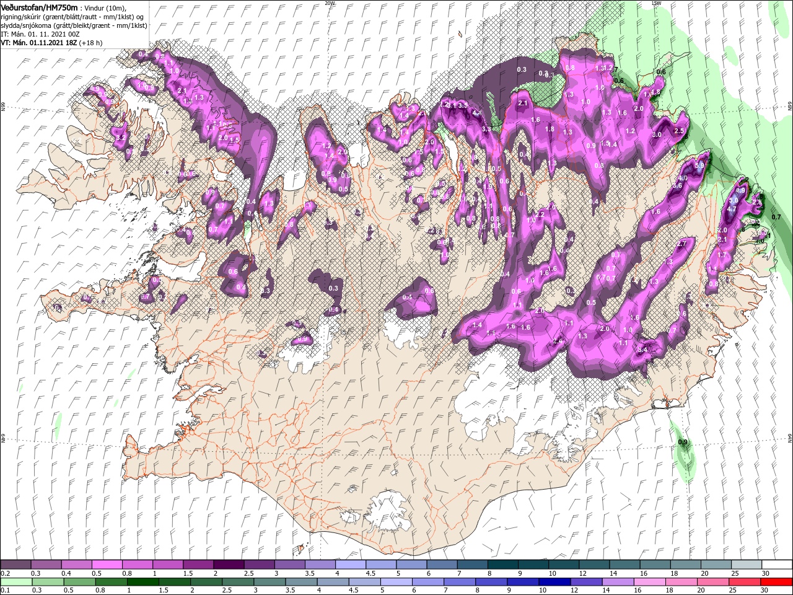Select the crimson 25 swatch in lower legend
This screenshot has height=595, width=793.
point(745,581)
